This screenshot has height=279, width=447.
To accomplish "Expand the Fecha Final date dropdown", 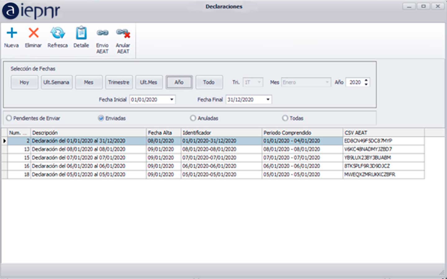I will coord(268,100).
